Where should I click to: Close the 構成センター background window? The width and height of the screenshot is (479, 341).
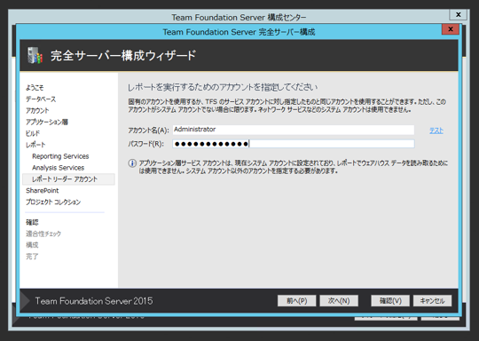(x=459, y=14)
